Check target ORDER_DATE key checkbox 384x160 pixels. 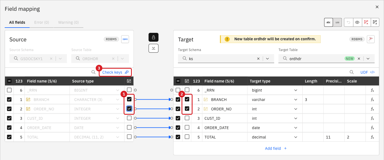187,127
